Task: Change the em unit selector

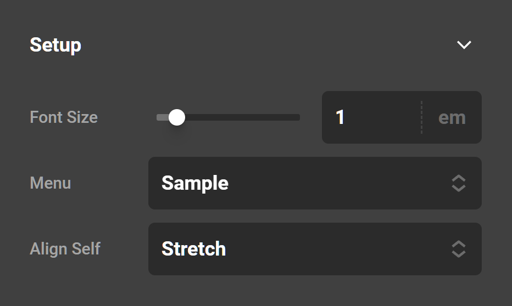Action: [x=452, y=117]
